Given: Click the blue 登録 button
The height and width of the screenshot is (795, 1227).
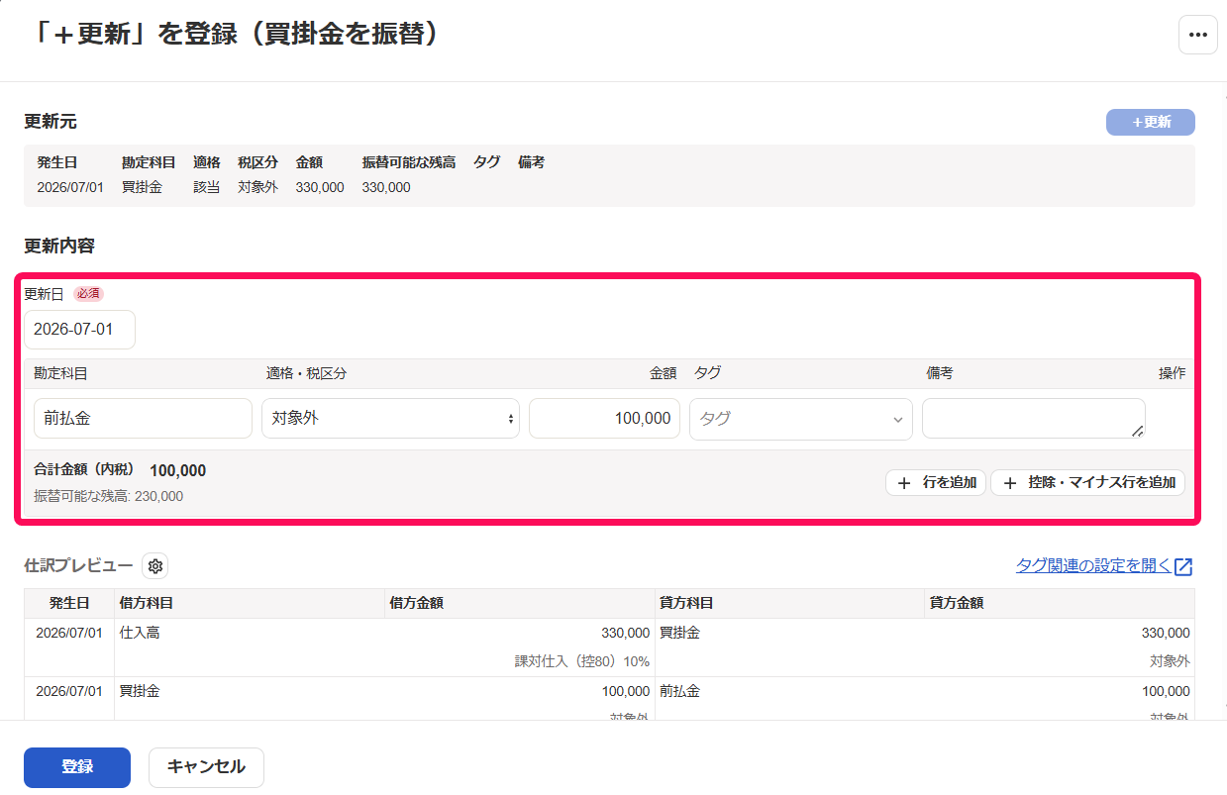Looking at the screenshot, I should 77,767.
